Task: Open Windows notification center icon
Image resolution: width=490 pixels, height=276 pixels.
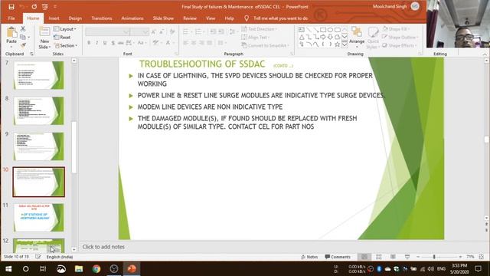Action: [478, 269]
